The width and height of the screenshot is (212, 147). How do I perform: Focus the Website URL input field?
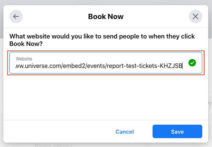[106, 63]
